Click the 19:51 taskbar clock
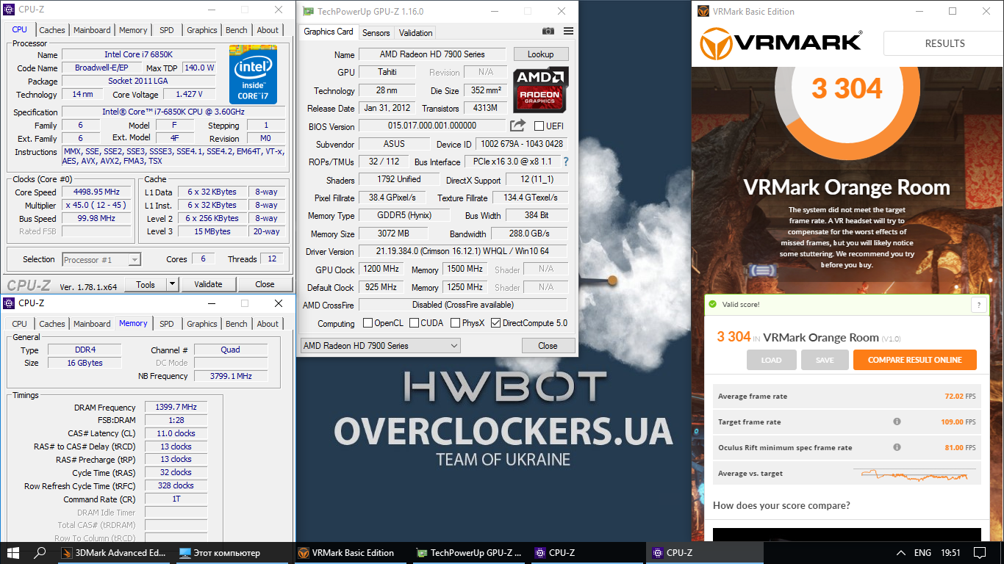This screenshot has width=1004, height=564. (x=950, y=553)
